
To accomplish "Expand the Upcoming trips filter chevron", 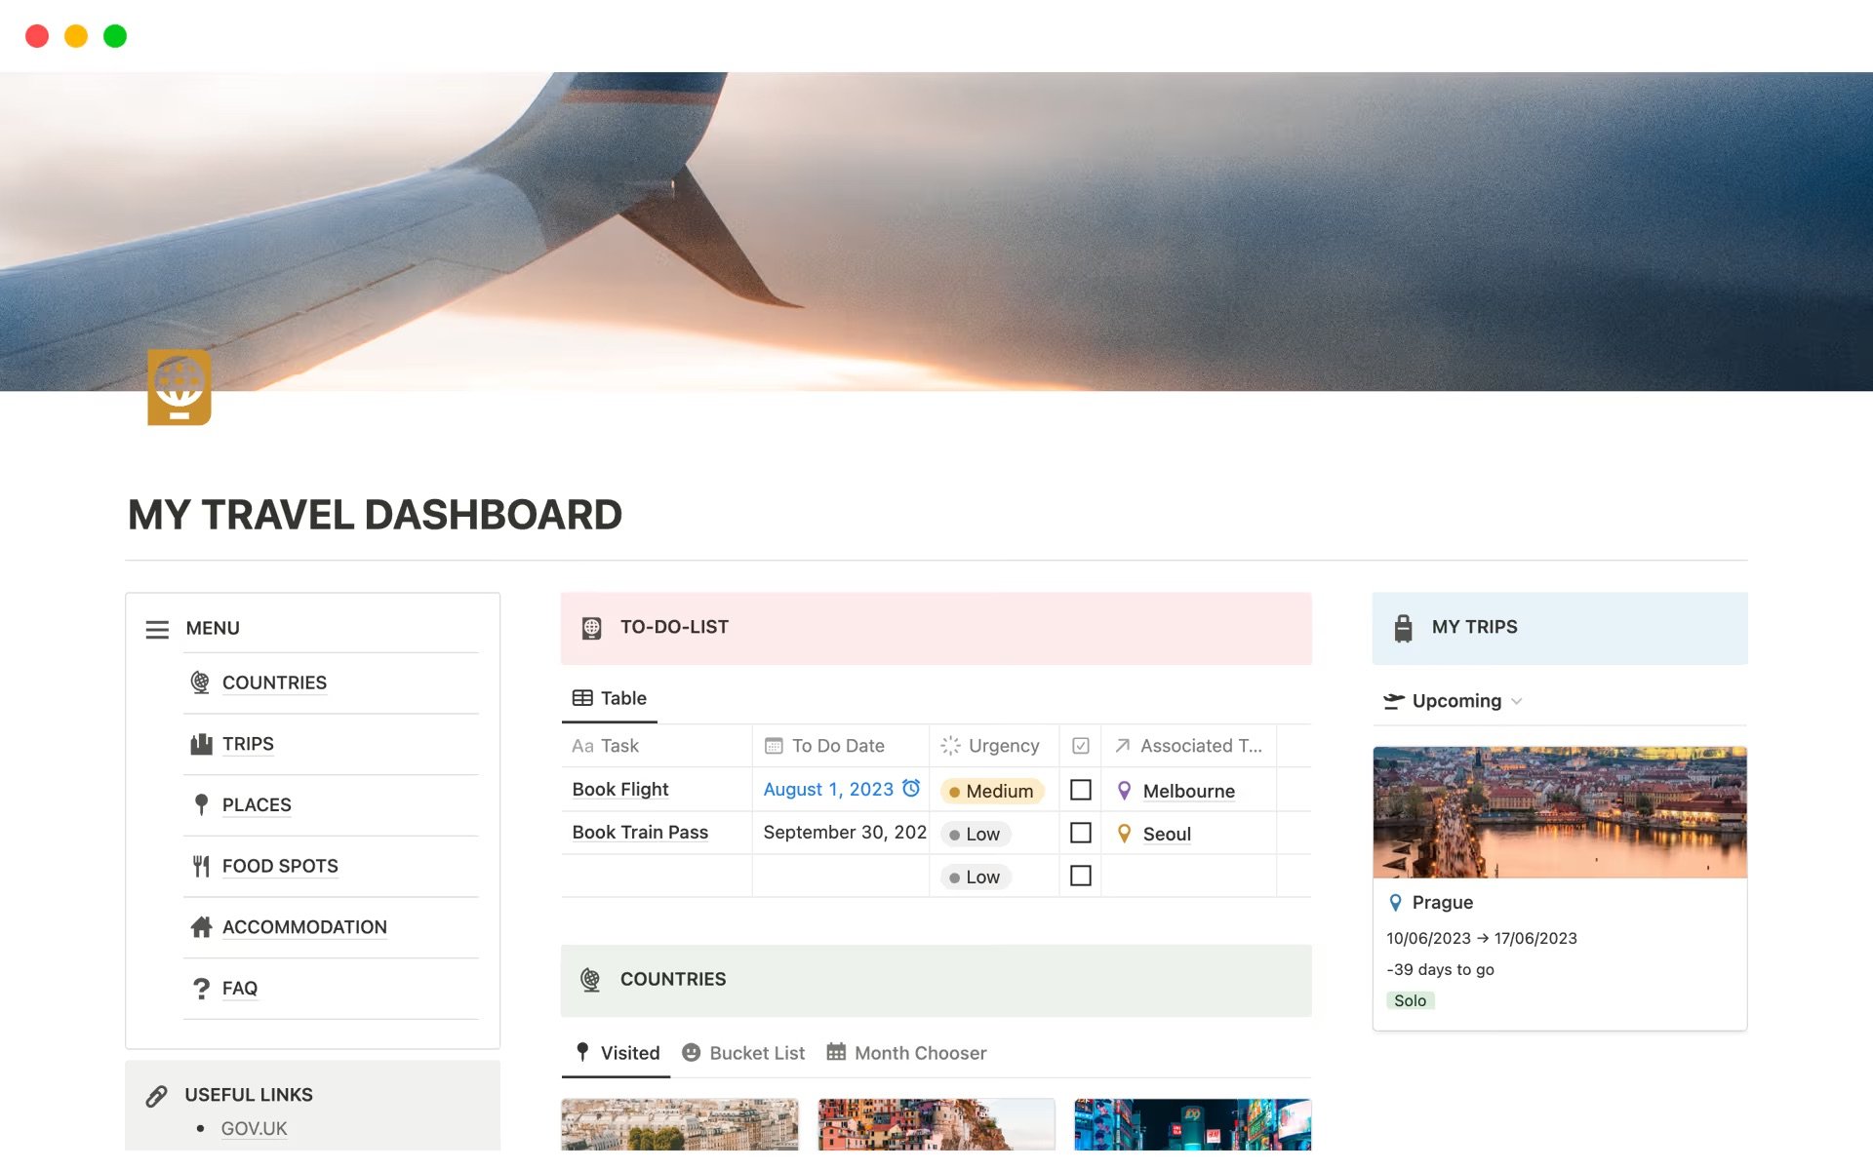I will (1517, 701).
